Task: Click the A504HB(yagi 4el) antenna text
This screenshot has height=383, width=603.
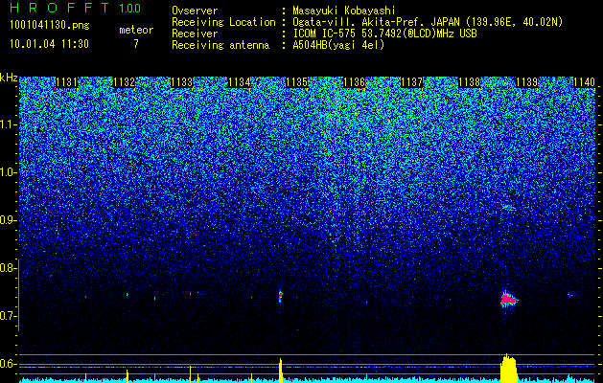Action: (338, 45)
